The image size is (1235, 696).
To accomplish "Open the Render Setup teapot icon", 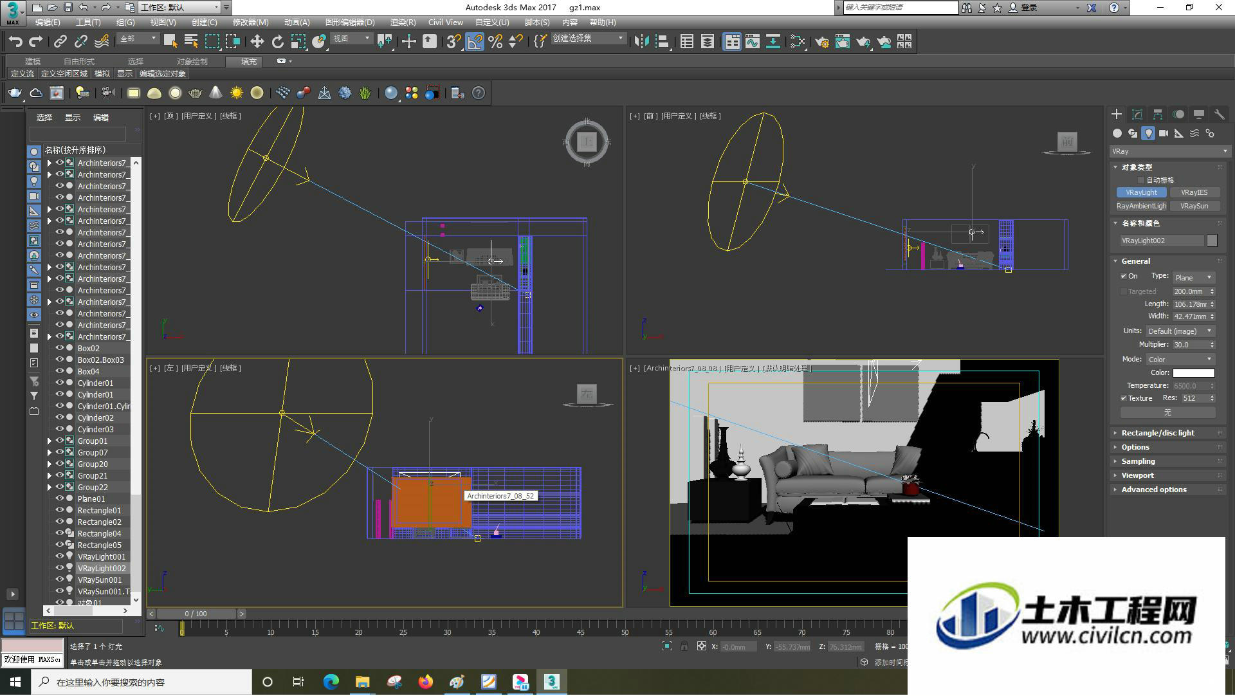I will (822, 42).
